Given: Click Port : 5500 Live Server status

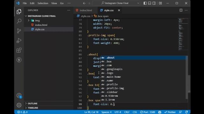Looking at the screenshot, I should pyautogui.click(x=148, y=112).
